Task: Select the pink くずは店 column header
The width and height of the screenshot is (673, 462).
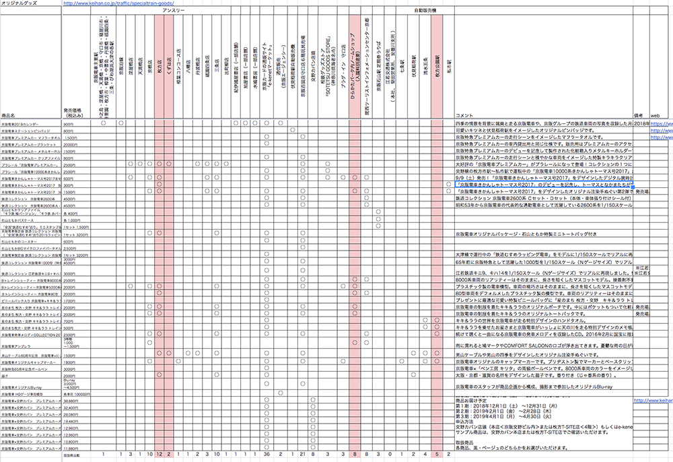Action: point(169,67)
